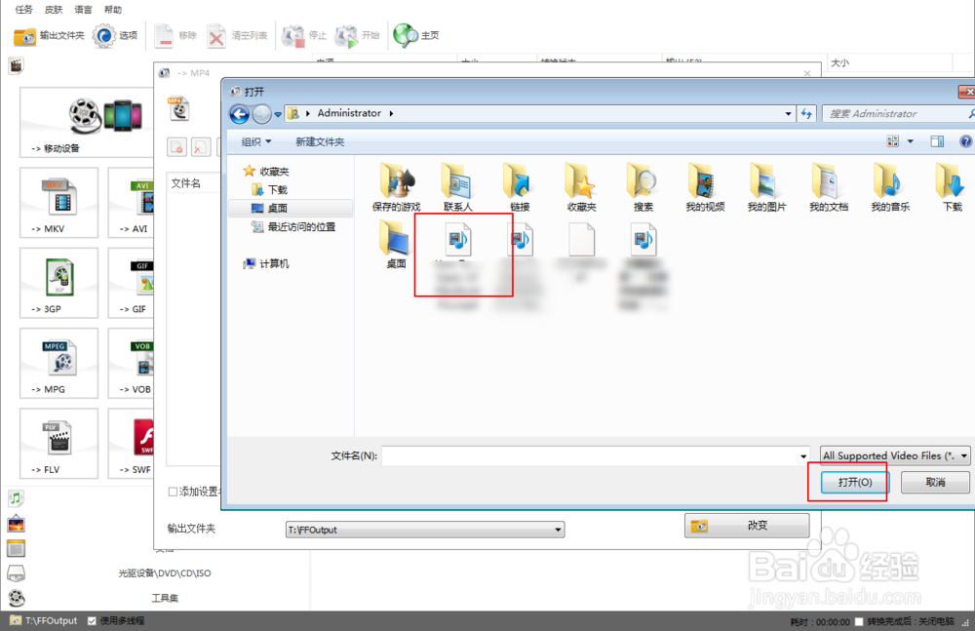
Task: Select the VOB conversion format
Action: [132, 363]
